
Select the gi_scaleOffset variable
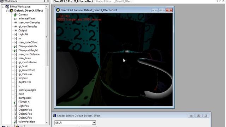click(26, 70)
